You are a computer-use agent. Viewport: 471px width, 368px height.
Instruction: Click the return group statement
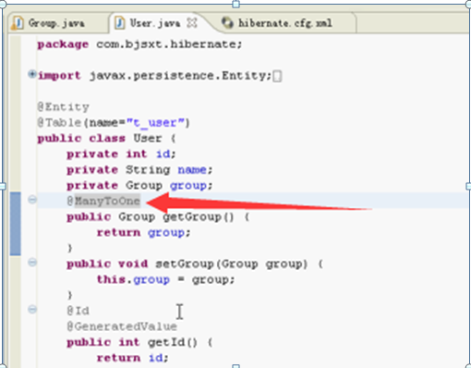pyautogui.click(x=143, y=233)
